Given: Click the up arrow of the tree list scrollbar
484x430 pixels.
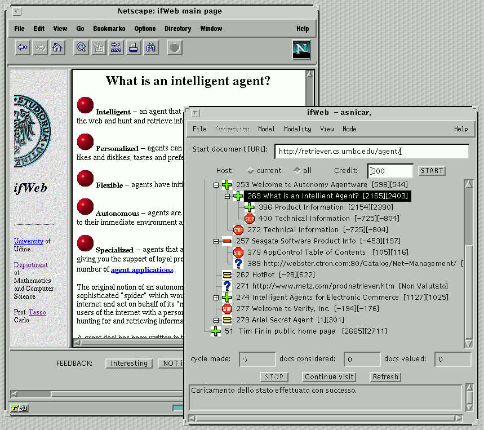Looking at the screenshot, I should click(469, 184).
